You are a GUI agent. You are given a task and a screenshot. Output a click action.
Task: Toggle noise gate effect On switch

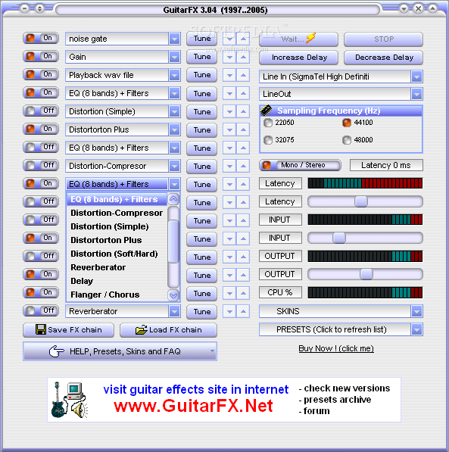(x=41, y=38)
